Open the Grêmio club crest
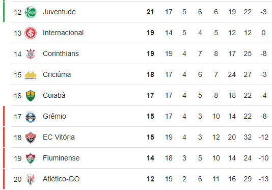The image size is (272, 190). point(31,117)
